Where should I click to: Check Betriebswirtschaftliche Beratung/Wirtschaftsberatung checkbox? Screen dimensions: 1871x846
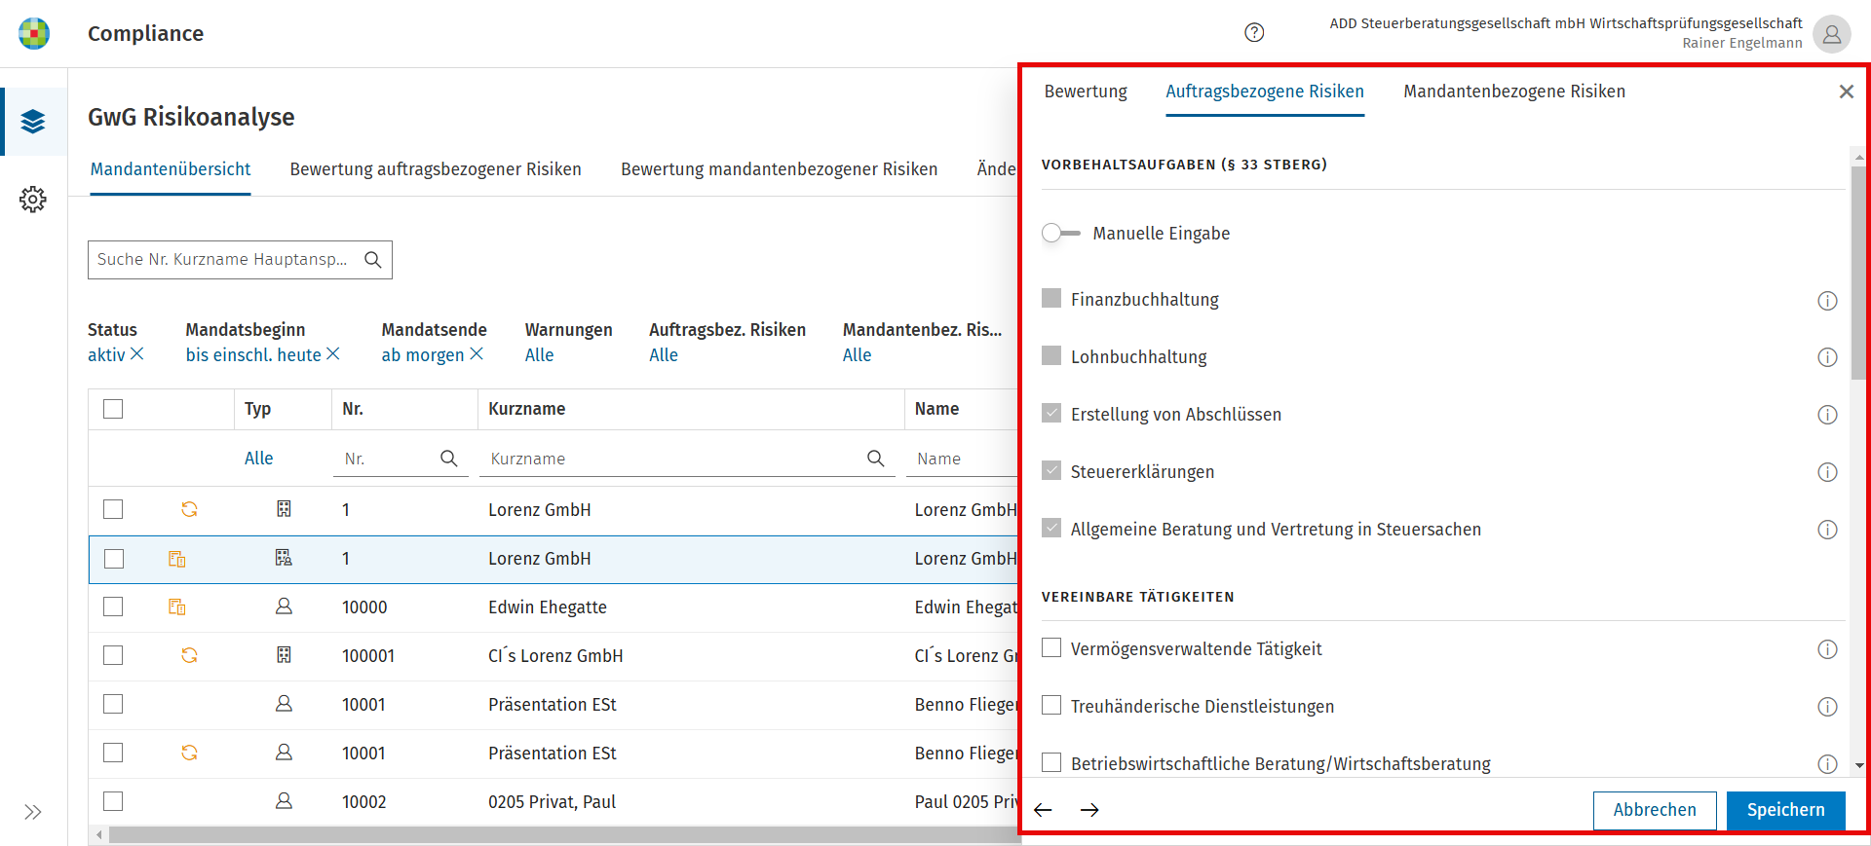point(1051,763)
